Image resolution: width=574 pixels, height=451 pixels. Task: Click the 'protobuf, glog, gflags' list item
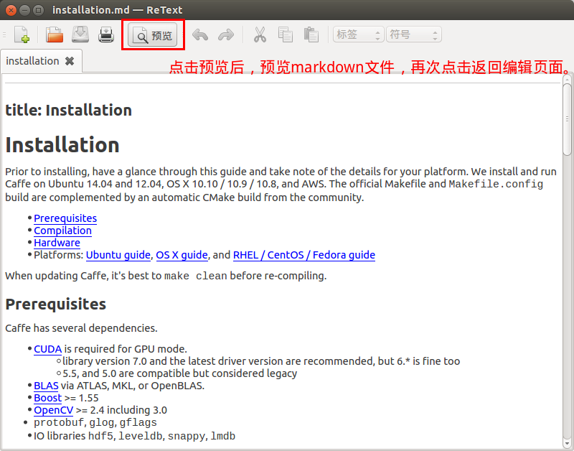pyautogui.click(x=95, y=423)
